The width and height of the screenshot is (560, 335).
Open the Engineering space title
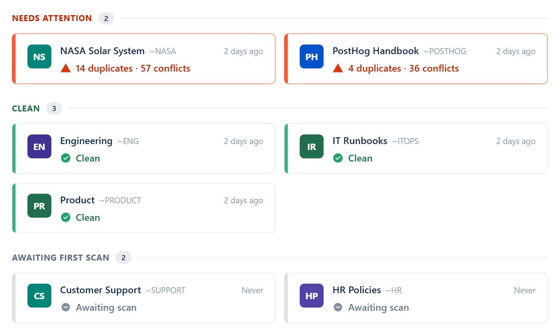click(86, 141)
